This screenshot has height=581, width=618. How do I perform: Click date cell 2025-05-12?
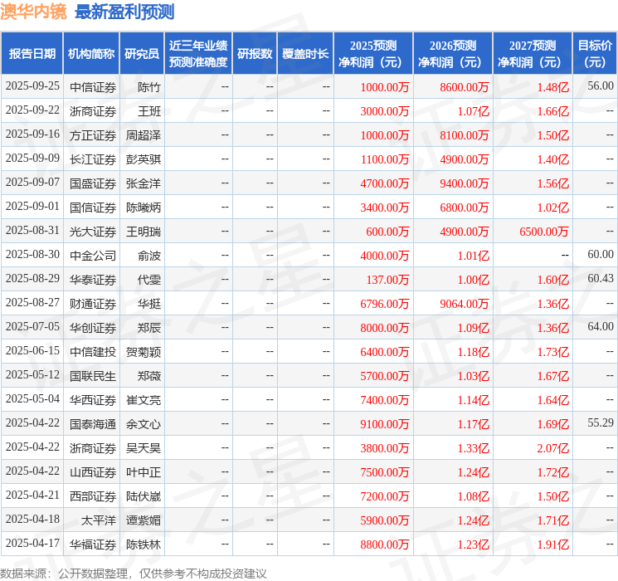(x=32, y=374)
